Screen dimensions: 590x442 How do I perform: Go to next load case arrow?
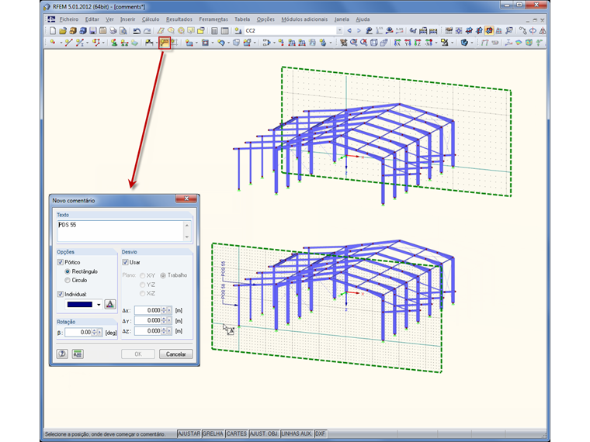pyautogui.click(x=359, y=31)
